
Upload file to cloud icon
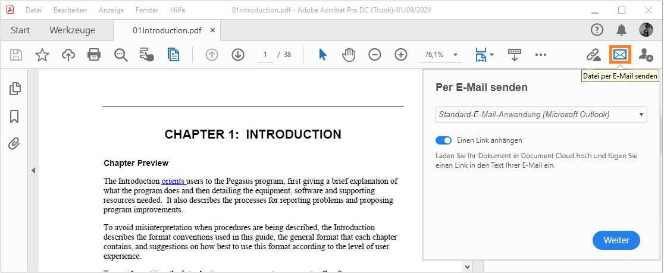coord(68,55)
